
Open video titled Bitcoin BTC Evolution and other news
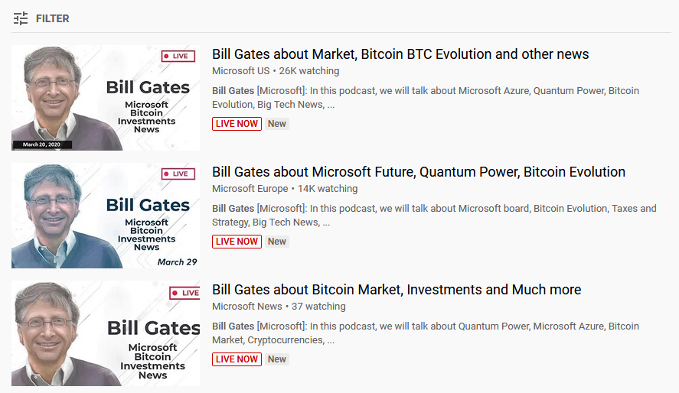[x=400, y=54]
